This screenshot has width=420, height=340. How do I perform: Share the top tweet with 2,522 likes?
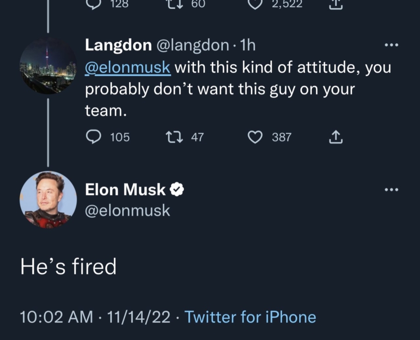tap(336, 4)
